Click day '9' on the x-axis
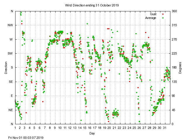This screenshot has height=140, width=187. click(x=55, y=128)
